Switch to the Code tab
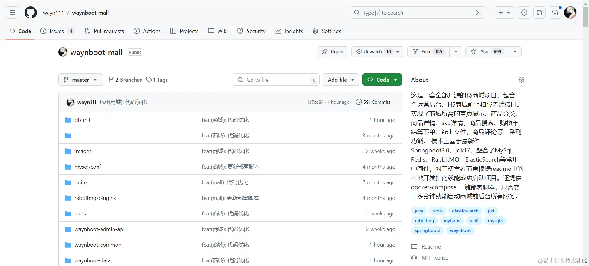 [20, 31]
